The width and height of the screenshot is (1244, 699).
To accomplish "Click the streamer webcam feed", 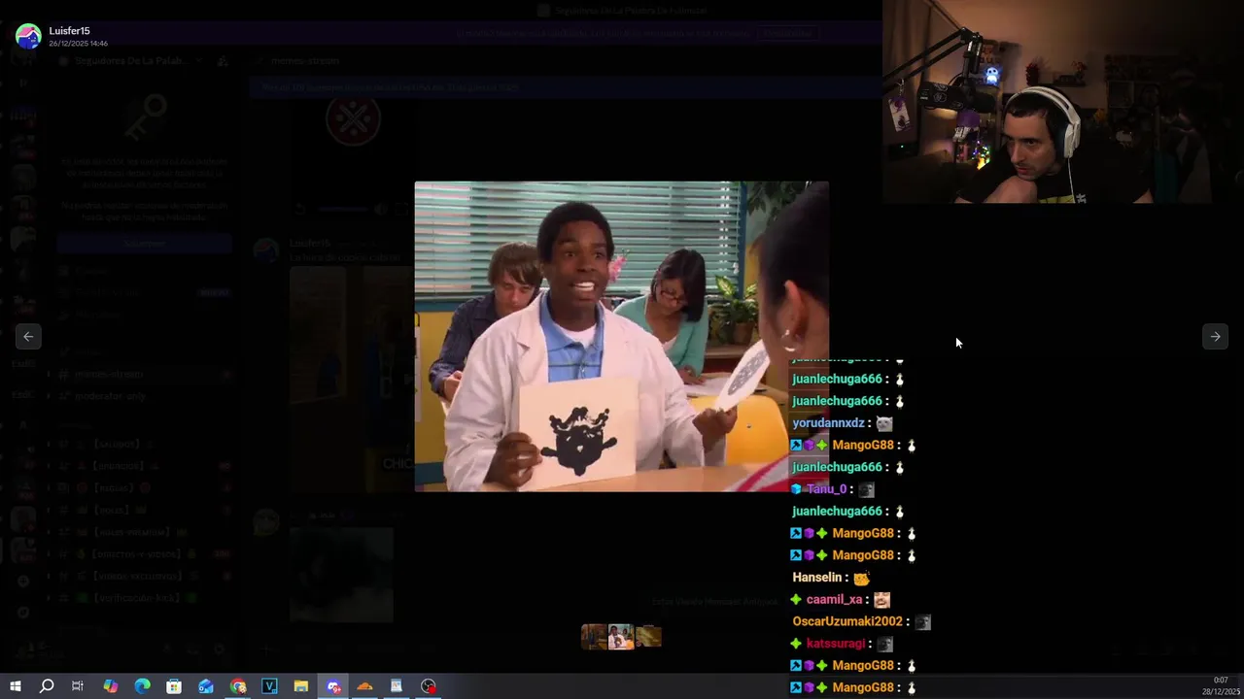I will pos(1063,102).
